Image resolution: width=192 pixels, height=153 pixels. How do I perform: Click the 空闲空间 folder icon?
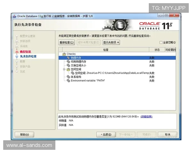click(x=68, y=69)
